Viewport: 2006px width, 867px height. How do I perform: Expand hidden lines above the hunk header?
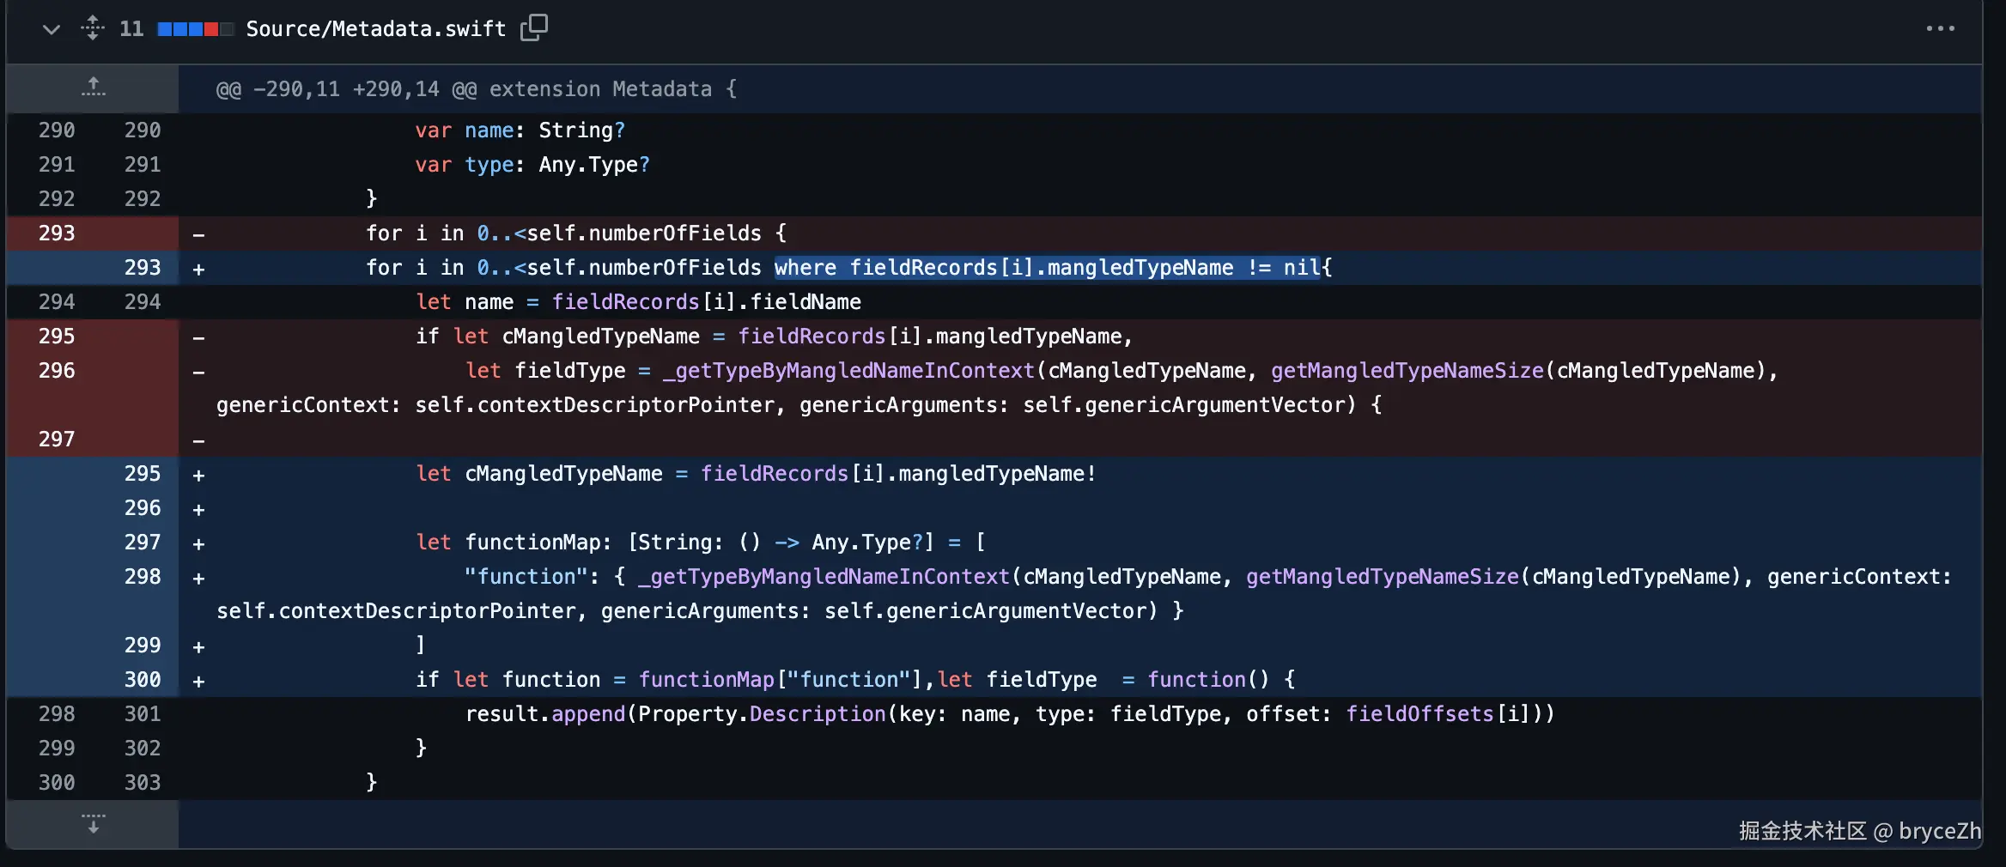click(x=93, y=88)
